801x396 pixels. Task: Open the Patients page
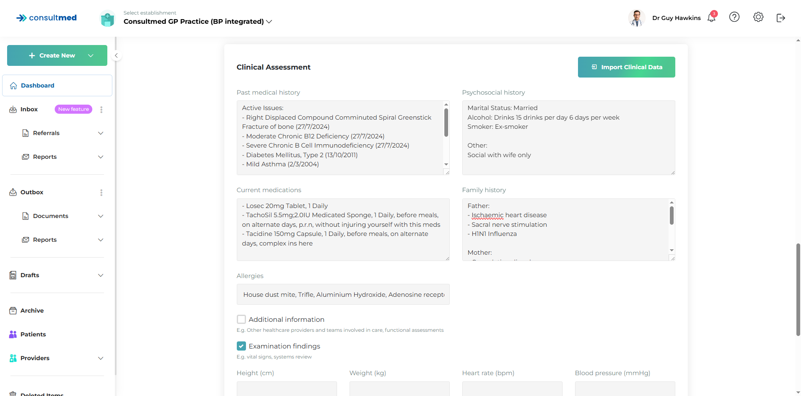click(33, 334)
